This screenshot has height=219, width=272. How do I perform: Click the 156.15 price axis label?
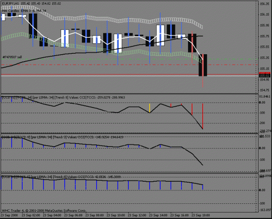[264, 15]
